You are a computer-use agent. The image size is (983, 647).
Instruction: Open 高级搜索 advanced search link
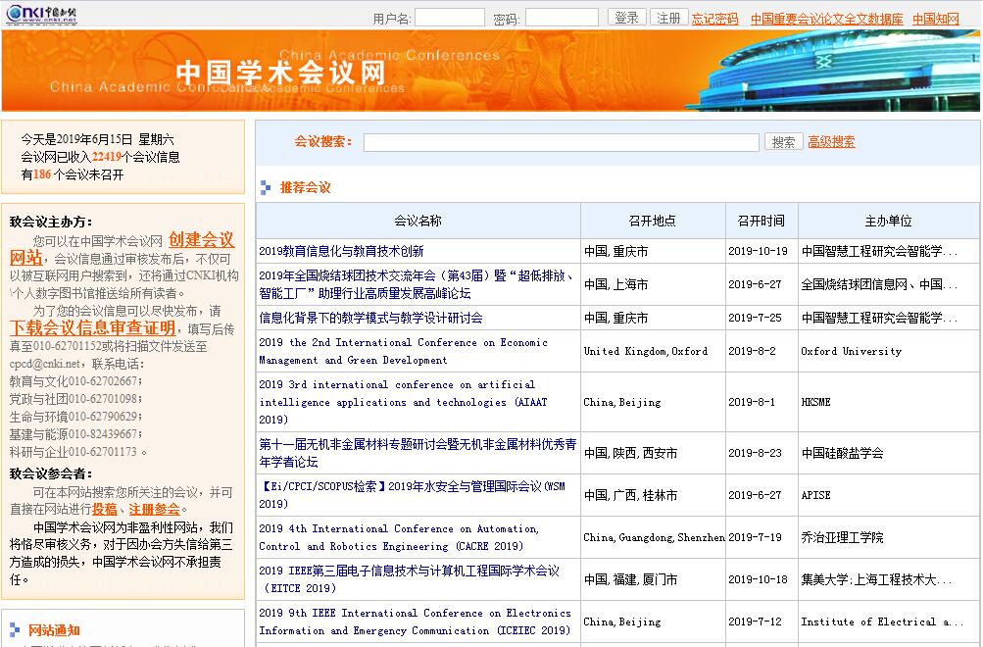pos(831,142)
